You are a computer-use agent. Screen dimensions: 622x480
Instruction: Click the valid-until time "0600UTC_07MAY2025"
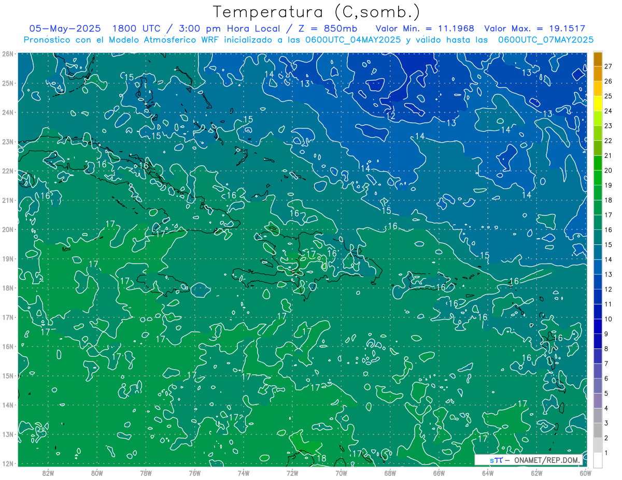546,39
